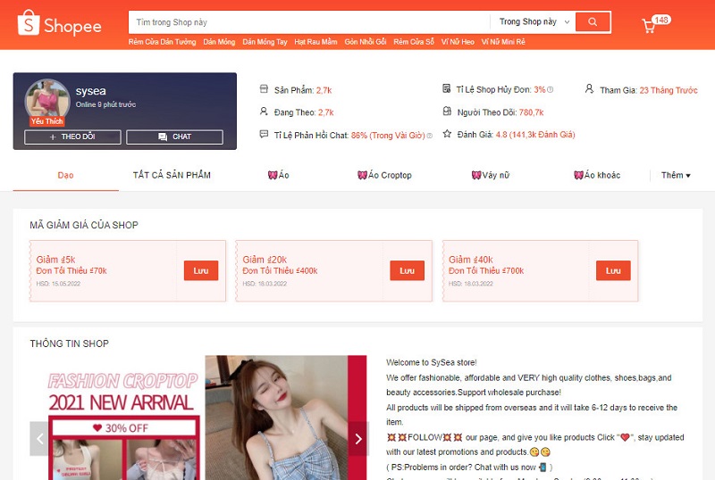Viewport: 715px width, 480px height.
Task: Click the Shopee logo icon
Action: [29, 23]
